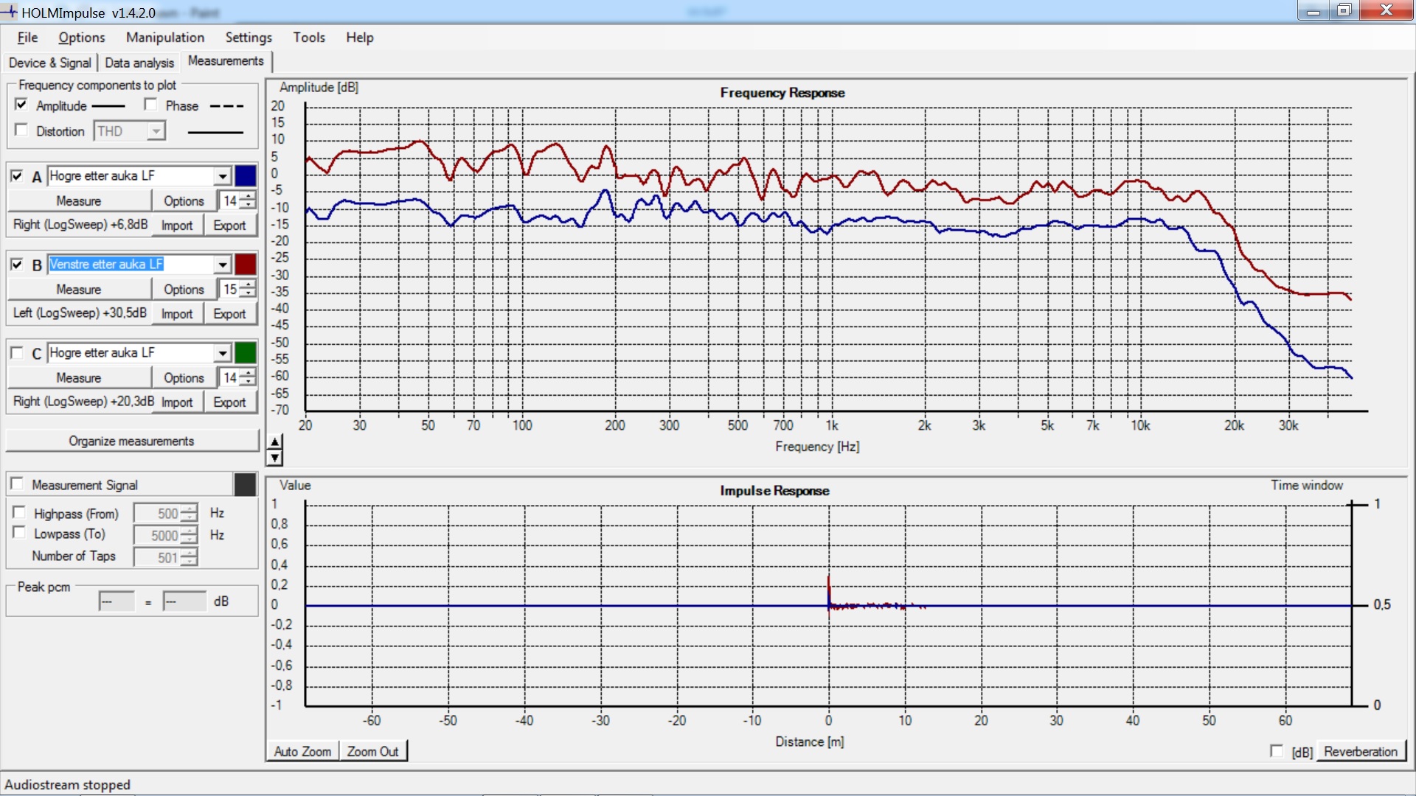Click Import for measurement A
The image size is (1416, 796).
click(x=177, y=225)
